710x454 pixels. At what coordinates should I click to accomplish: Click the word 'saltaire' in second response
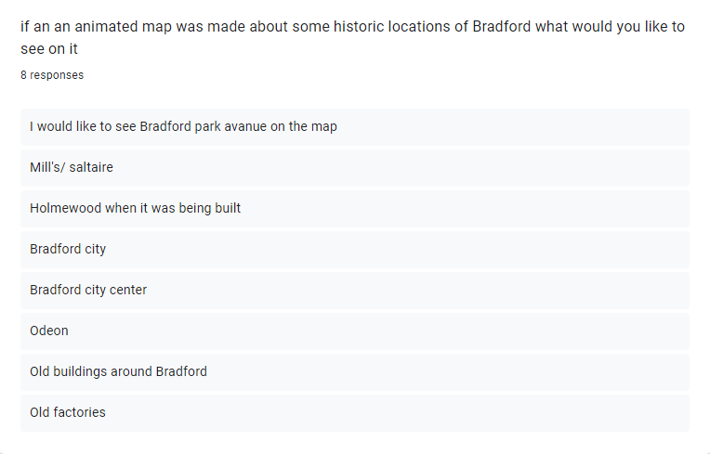pyautogui.click(x=91, y=167)
